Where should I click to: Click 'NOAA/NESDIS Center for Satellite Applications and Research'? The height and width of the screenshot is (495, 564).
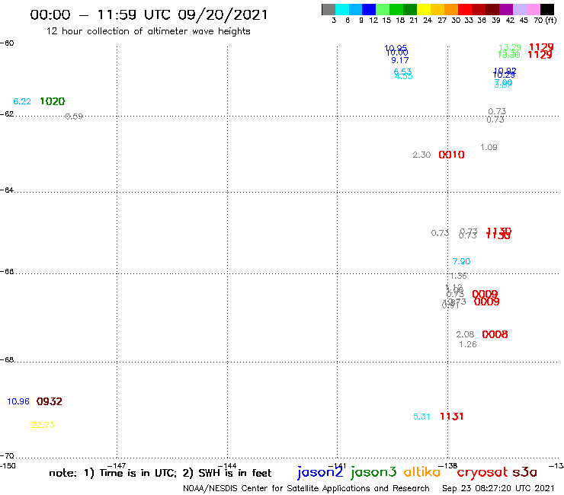pyautogui.click(x=306, y=489)
